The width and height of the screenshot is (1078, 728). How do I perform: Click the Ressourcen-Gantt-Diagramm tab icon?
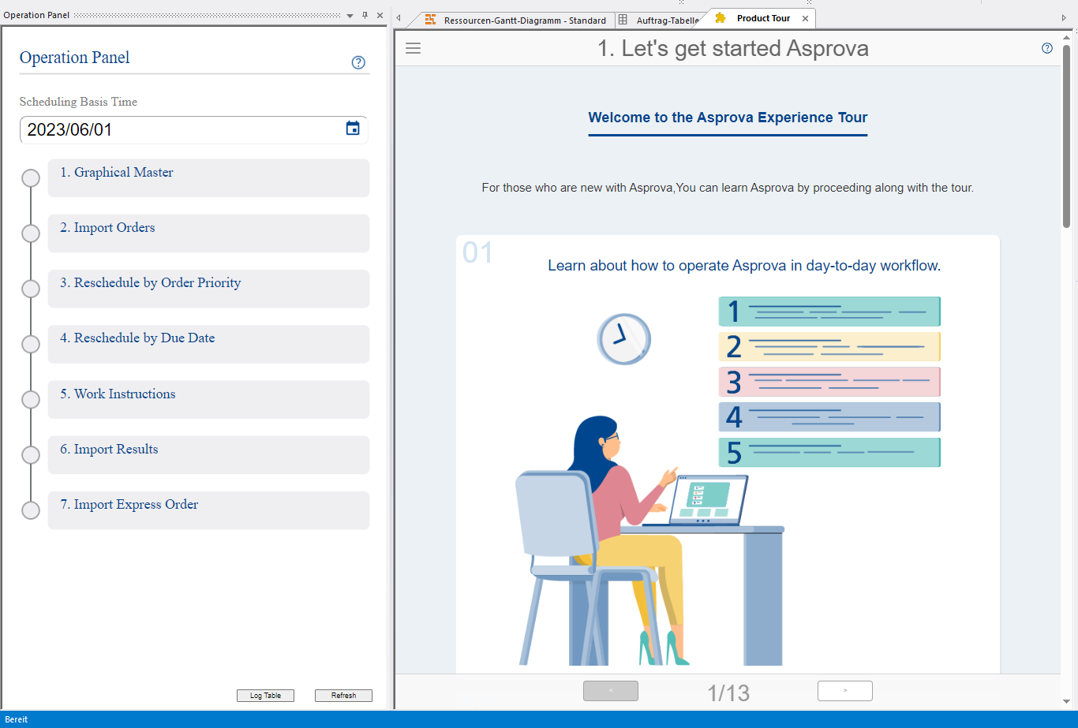(x=430, y=20)
